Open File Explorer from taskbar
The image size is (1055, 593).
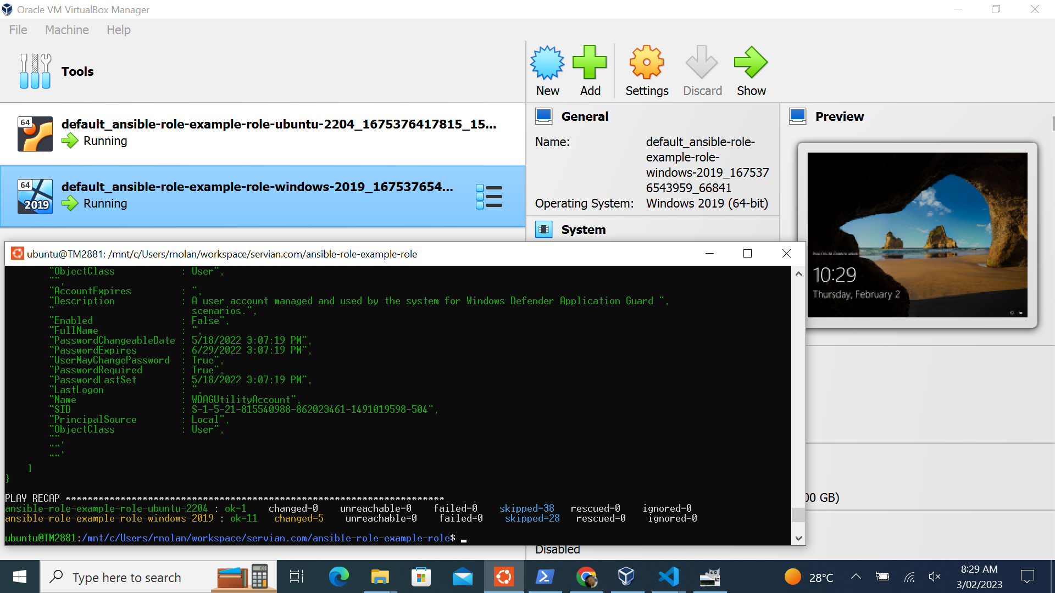(380, 577)
